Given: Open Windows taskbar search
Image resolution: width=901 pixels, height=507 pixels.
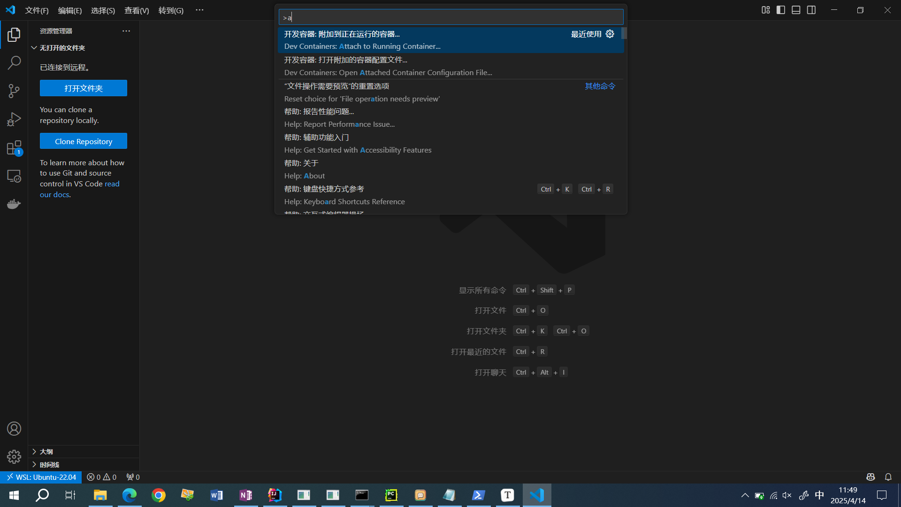Looking at the screenshot, I should pyautogui.click(x=42, y=495).
